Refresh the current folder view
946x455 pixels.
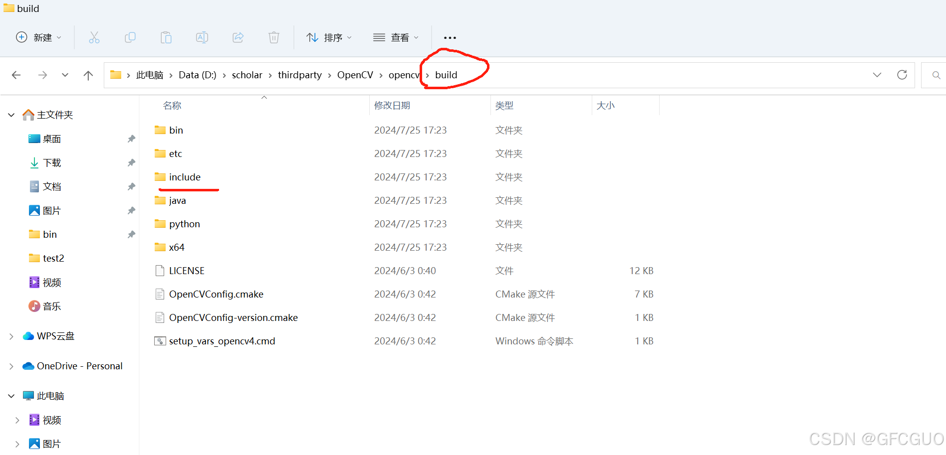pyautogui.click(x=902, y=75)
